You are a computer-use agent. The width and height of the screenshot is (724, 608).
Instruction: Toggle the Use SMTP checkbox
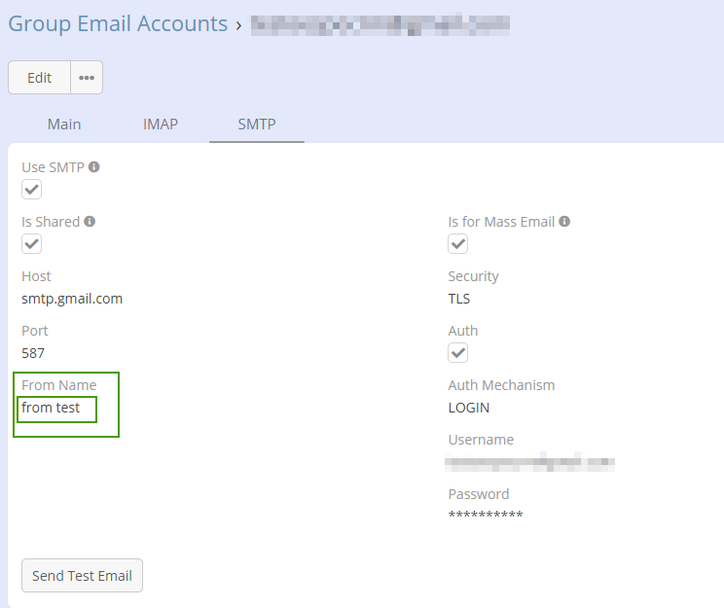[x=32, y=189]
